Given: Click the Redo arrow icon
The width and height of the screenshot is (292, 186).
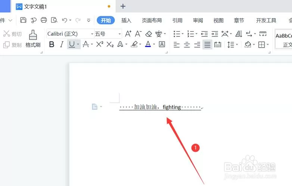Looking at the screenshot, I should coord(78,20).
